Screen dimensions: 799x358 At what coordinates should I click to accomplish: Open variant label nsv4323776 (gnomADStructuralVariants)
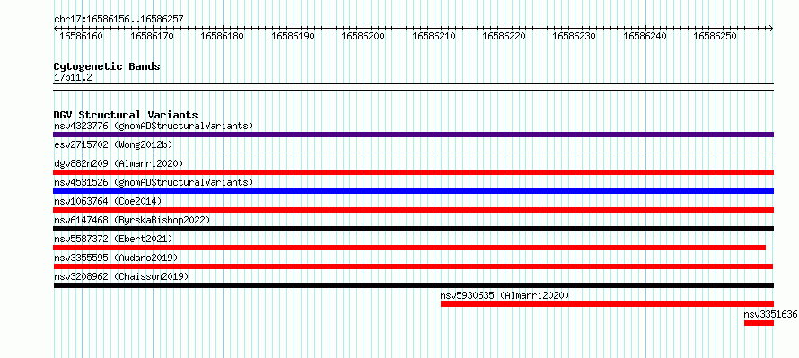point(154,126)
